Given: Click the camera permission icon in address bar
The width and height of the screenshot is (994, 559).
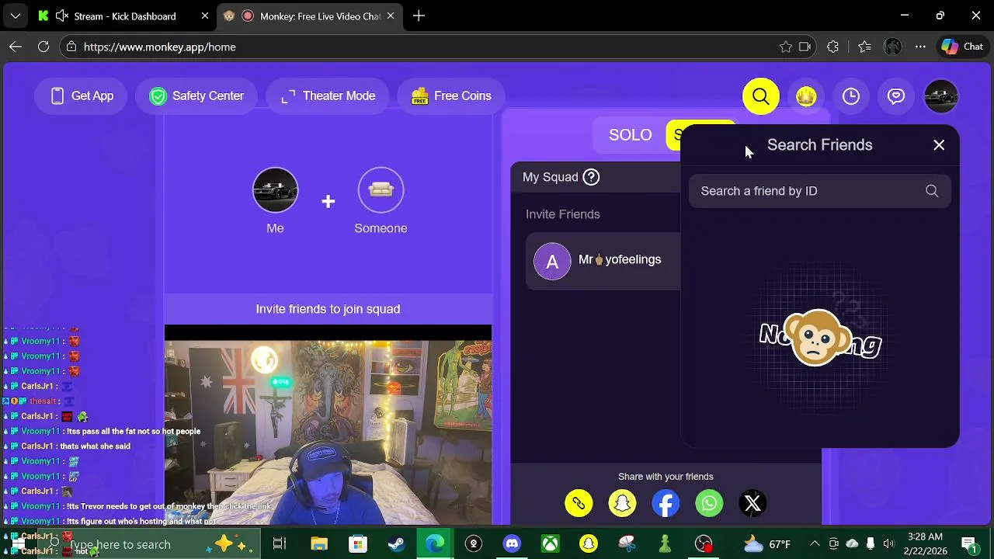Looking at the screenshot, I should pyautogui.click(x=805, y=47).
